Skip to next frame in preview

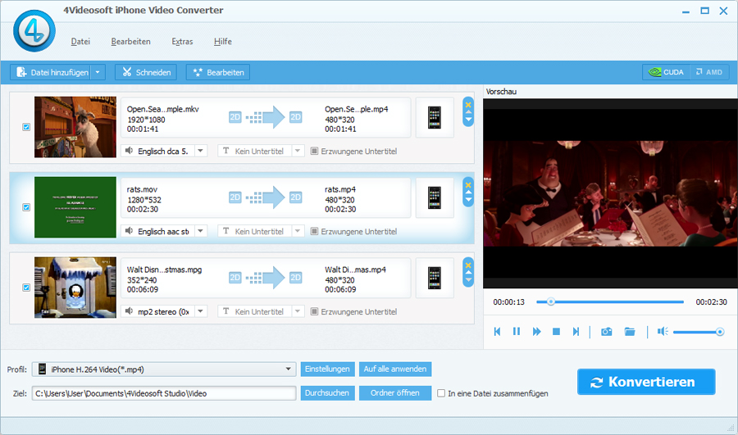click(576, 332)
